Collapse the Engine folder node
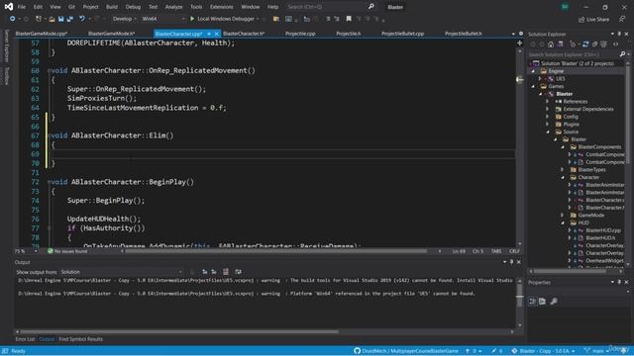Image resolution: width=634 pixels, height=356 pixels. pyautogui.click(x=533, y=71)
